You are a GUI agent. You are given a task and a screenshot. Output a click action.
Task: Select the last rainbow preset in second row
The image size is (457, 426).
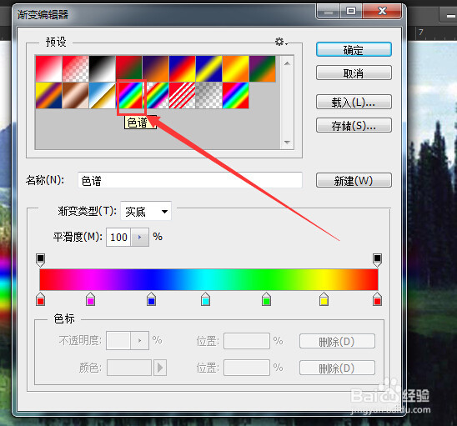(235, 96)
